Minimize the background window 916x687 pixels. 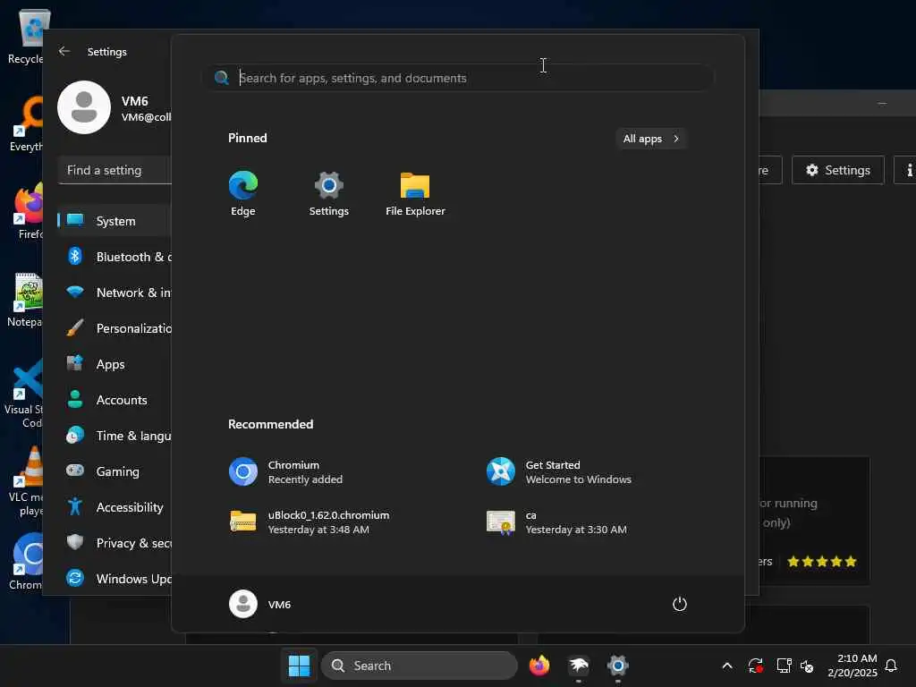coord(882,104)
